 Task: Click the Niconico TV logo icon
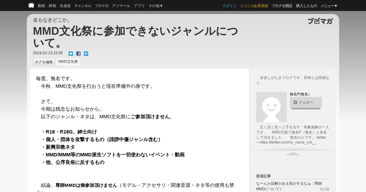(x=31, y=5)
